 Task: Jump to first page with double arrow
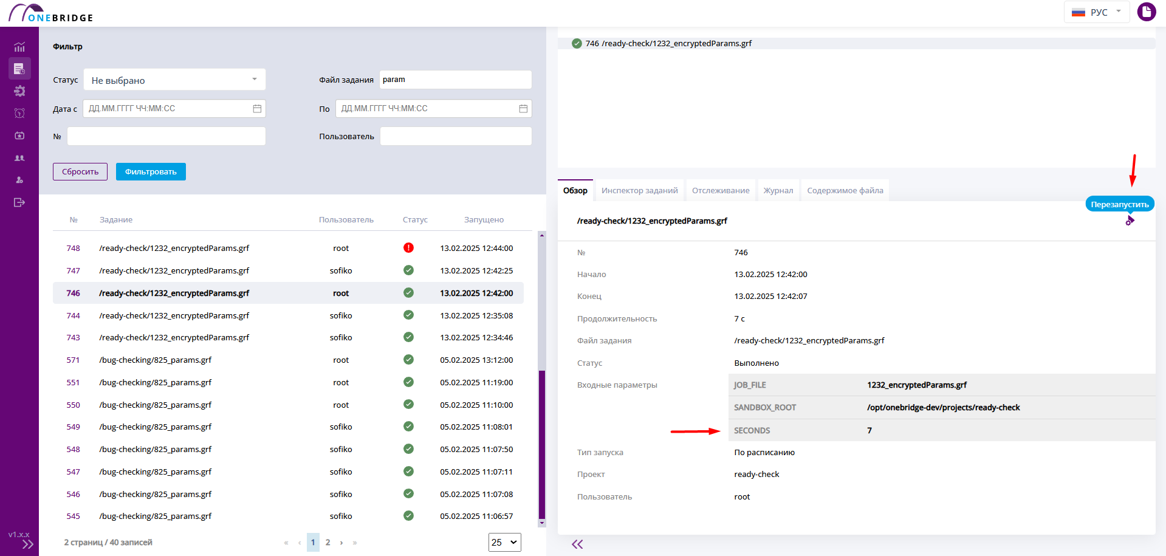point(286,543)
